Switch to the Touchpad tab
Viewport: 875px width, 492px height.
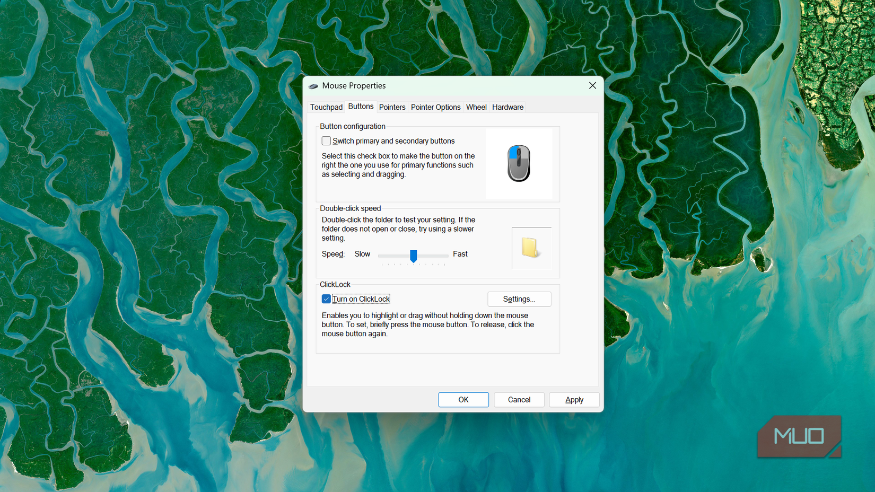coord(326,107)
